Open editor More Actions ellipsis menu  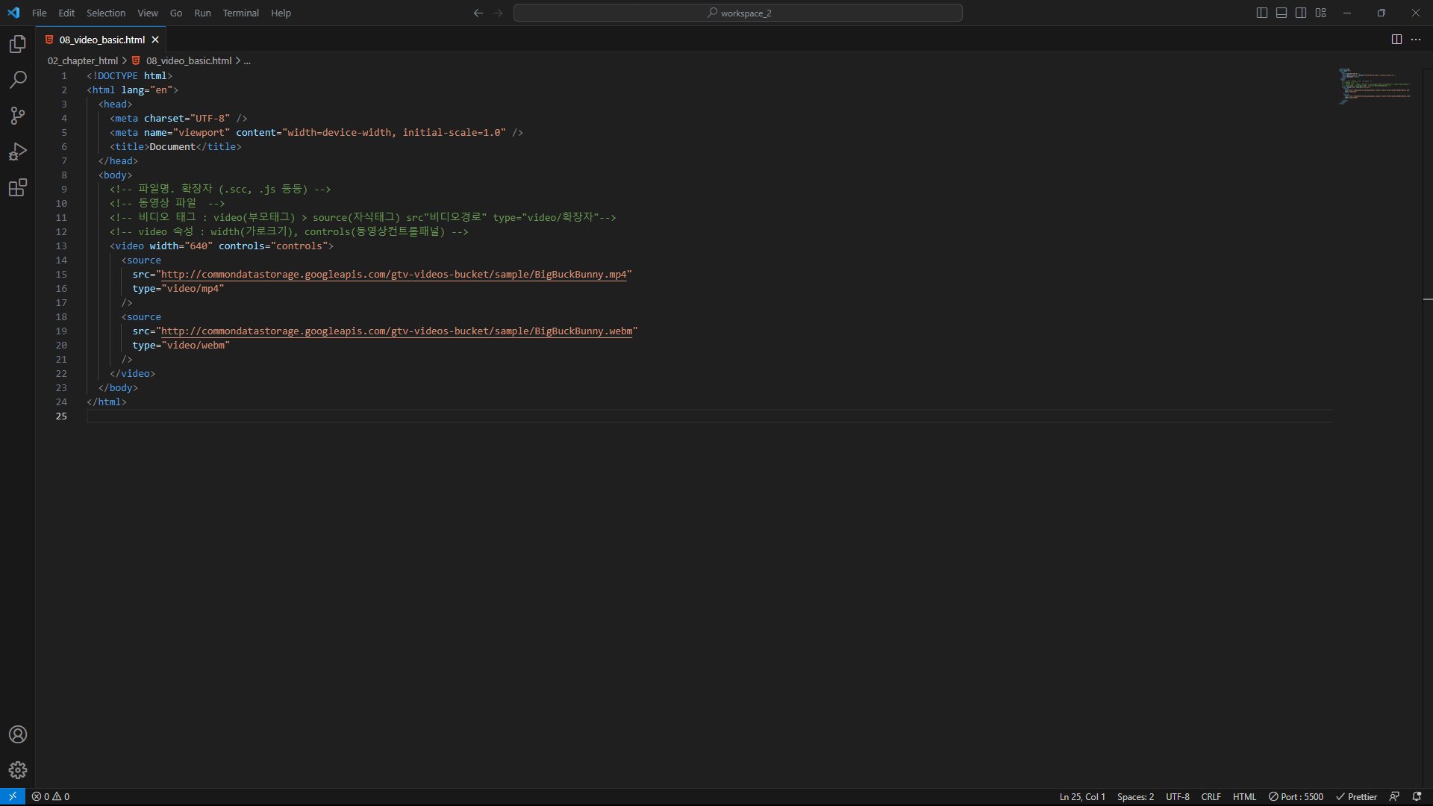pyautogui.click(x=1416, y=40)
